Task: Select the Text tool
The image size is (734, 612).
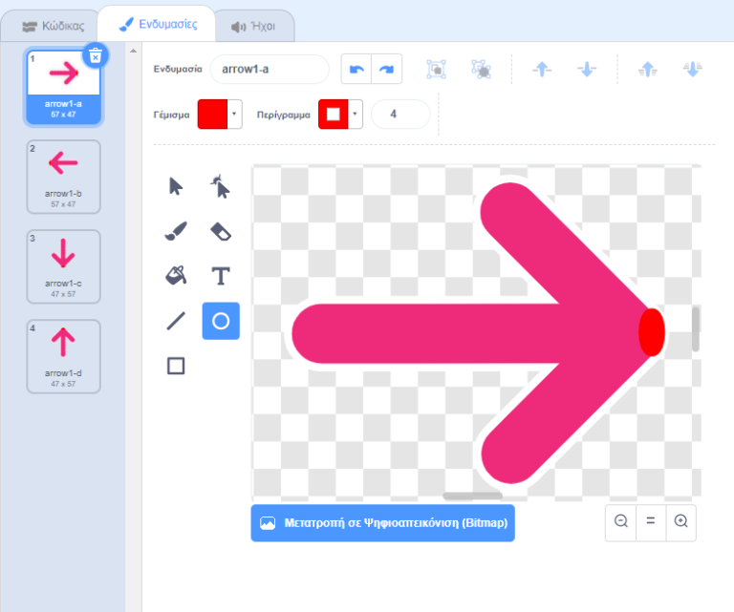Action: pyautogui.click(x=221, y=276)
